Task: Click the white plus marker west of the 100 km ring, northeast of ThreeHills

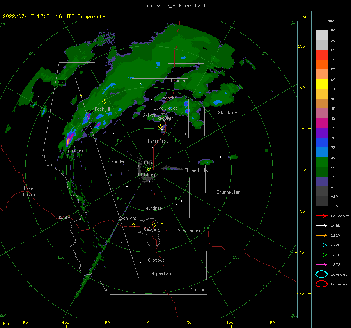Action: coord(220,157)
